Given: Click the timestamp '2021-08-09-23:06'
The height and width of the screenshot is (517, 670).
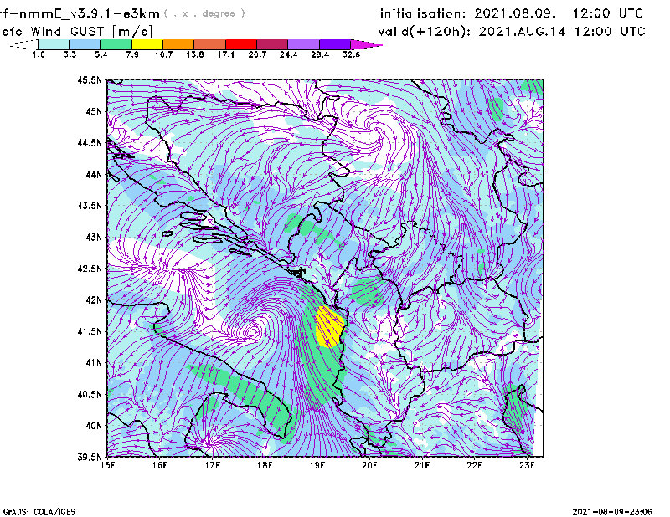Looking at the screenshot, I should [612, 512].
